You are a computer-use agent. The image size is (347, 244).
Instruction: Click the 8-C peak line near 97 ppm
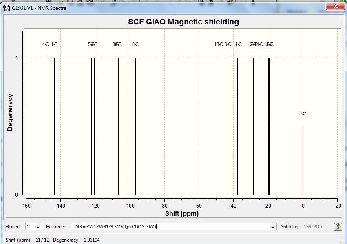point(135,126)
